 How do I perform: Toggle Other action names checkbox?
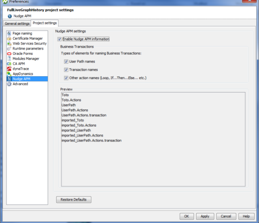66,78
